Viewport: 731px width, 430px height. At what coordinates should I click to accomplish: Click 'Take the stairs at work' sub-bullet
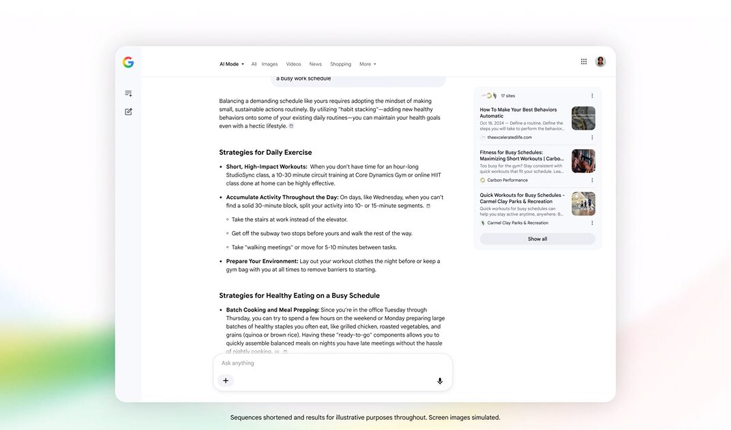point(290,219)
